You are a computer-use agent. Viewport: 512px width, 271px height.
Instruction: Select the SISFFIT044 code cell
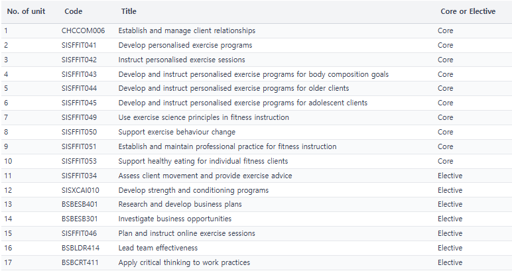[x=79, y=88]
